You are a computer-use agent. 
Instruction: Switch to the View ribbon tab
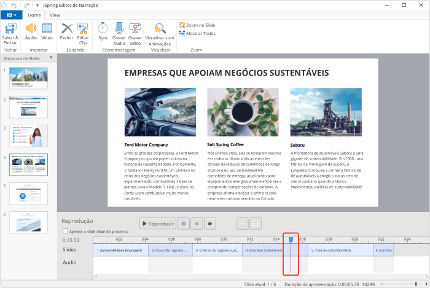click(x=55, y=15)
